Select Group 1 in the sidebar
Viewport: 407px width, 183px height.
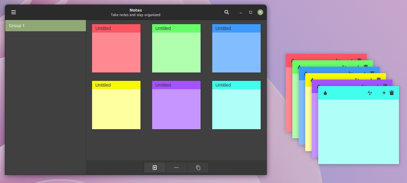click(46, 26)
